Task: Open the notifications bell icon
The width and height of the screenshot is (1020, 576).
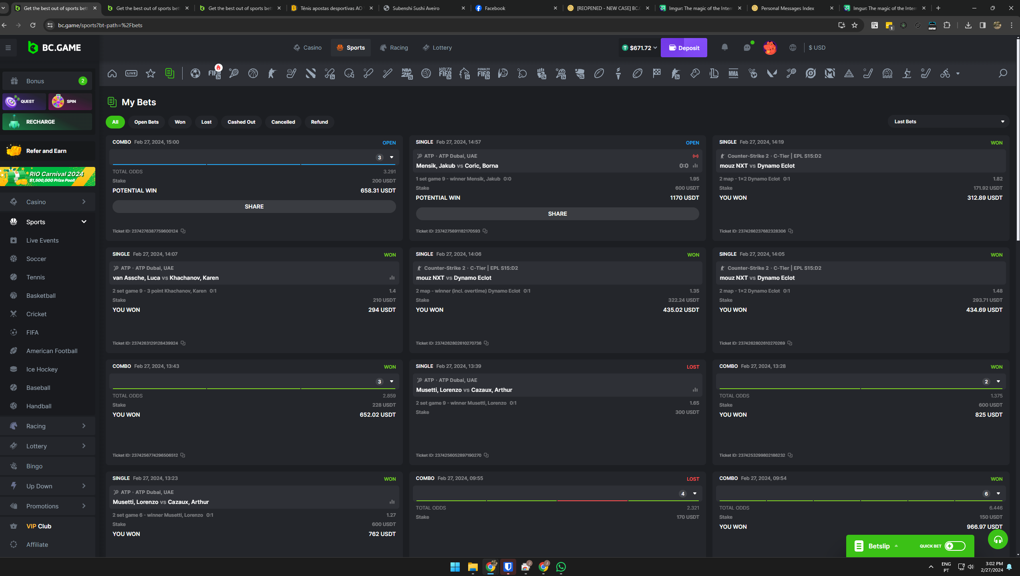Action: point(724,48)
